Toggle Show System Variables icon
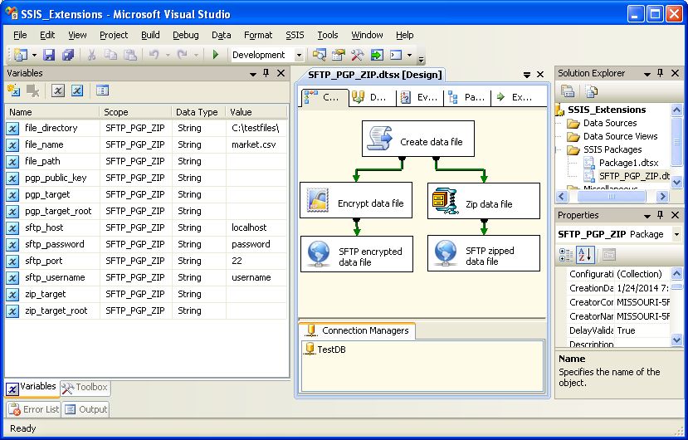 (58, 90)
